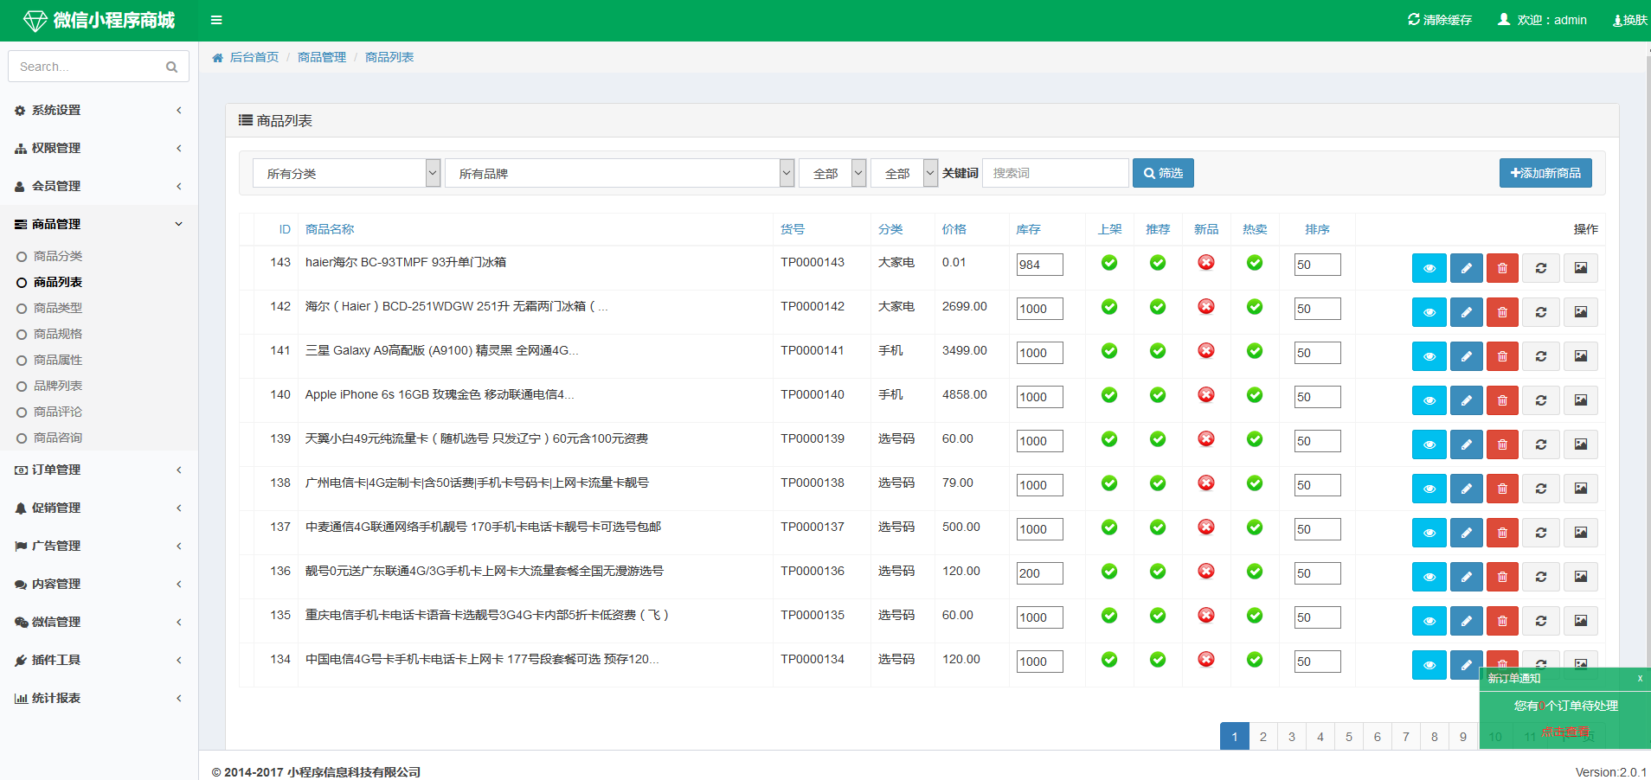Click the clear cache refresh icon
Viewport: 1651px width, 780px height.
point(1413,19)
